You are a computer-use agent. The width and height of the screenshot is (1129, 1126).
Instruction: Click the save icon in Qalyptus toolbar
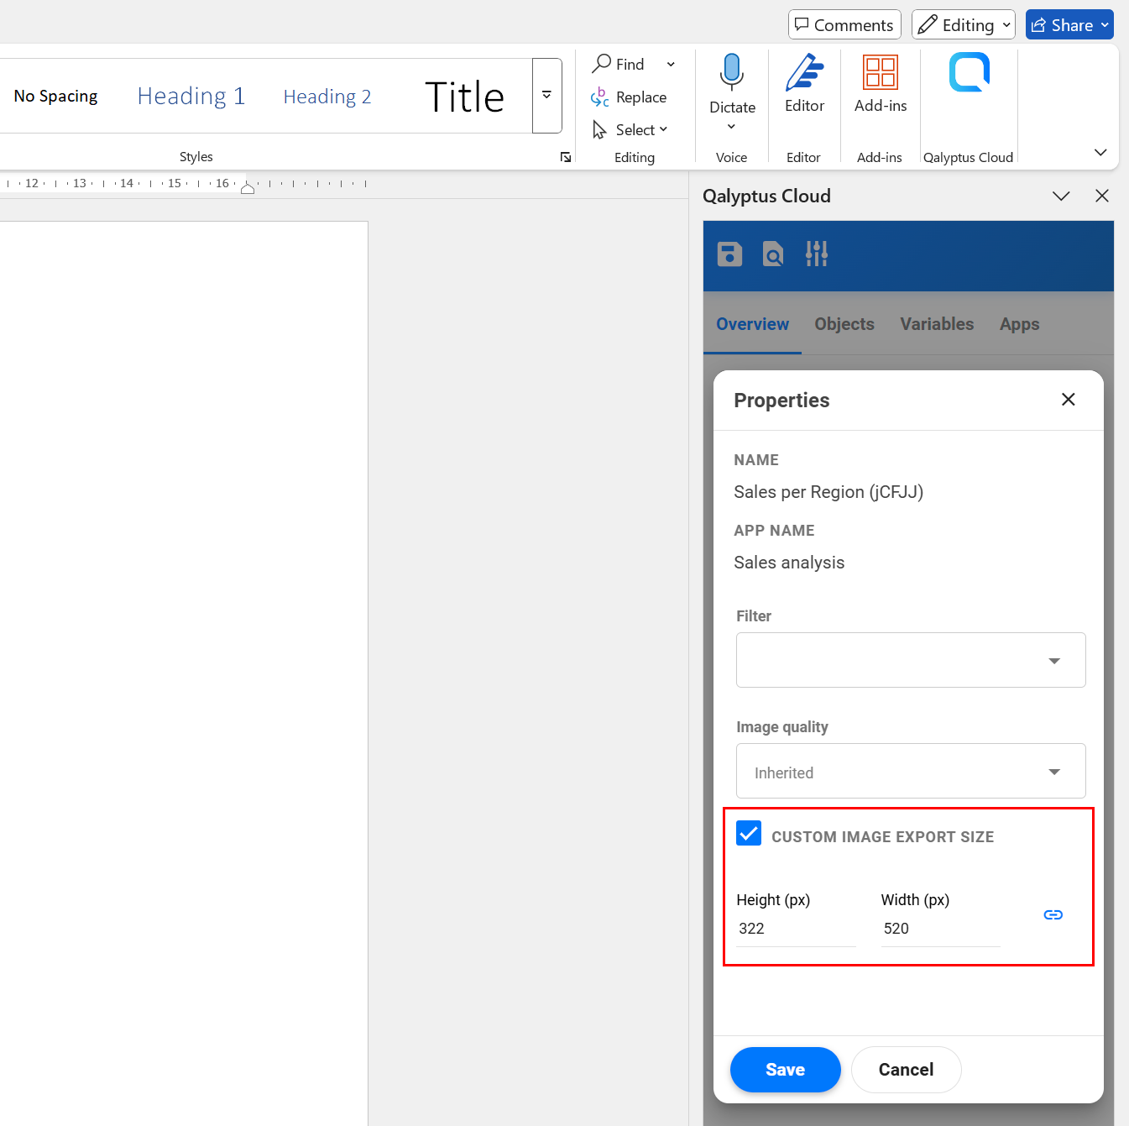729,254
